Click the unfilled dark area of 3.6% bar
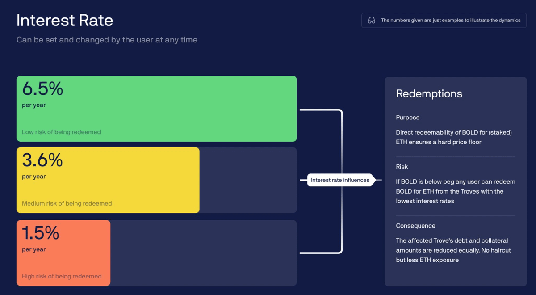 tap(248, 180)
